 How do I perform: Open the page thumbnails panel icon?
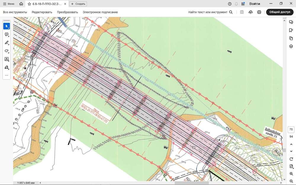tap(291, 38)
